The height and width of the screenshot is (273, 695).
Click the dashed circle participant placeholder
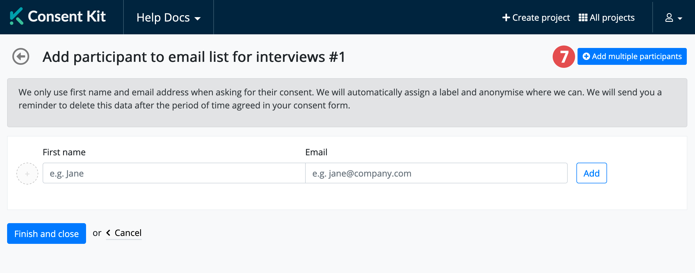tap(27, 174)
